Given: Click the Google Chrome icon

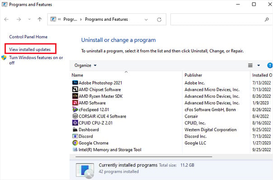Looking at the screenshot, I should point(75,143).
